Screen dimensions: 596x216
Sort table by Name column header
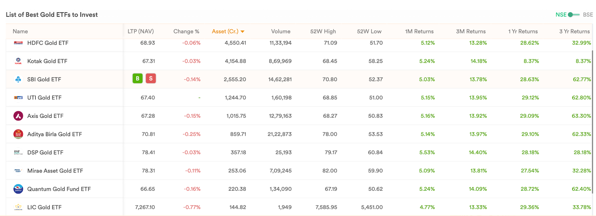[20, 32]
